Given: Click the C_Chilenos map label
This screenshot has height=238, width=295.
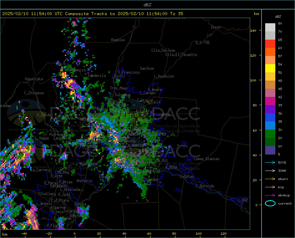Looking at the screenshot, I should click(x=34, y=93).
